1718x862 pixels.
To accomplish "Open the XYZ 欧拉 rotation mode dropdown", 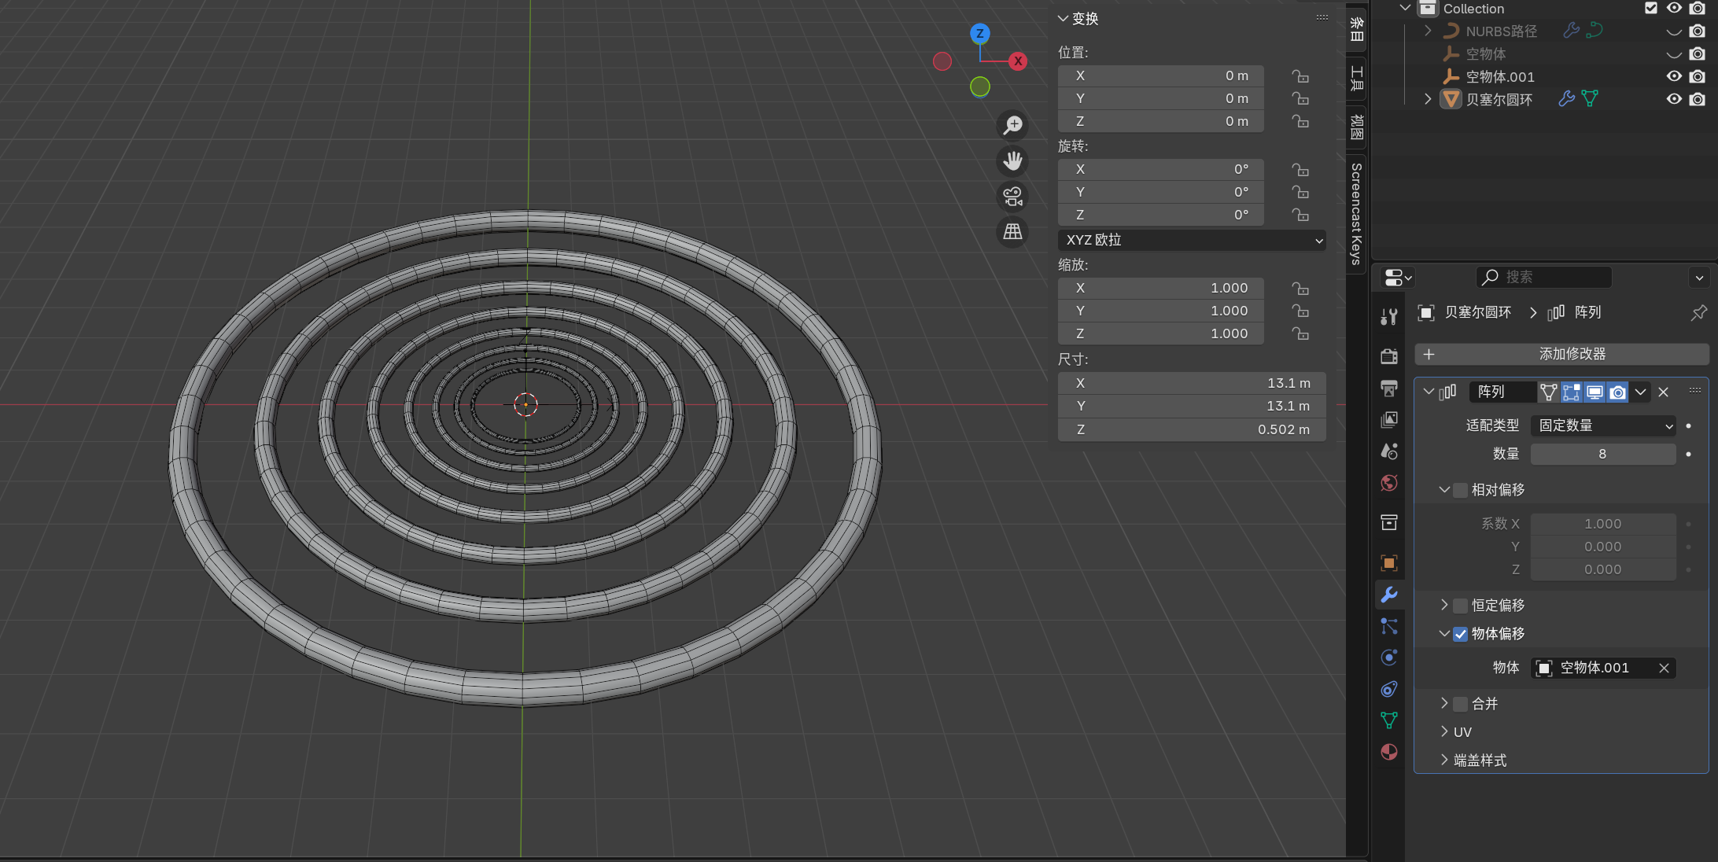I will click(1191, 240).
